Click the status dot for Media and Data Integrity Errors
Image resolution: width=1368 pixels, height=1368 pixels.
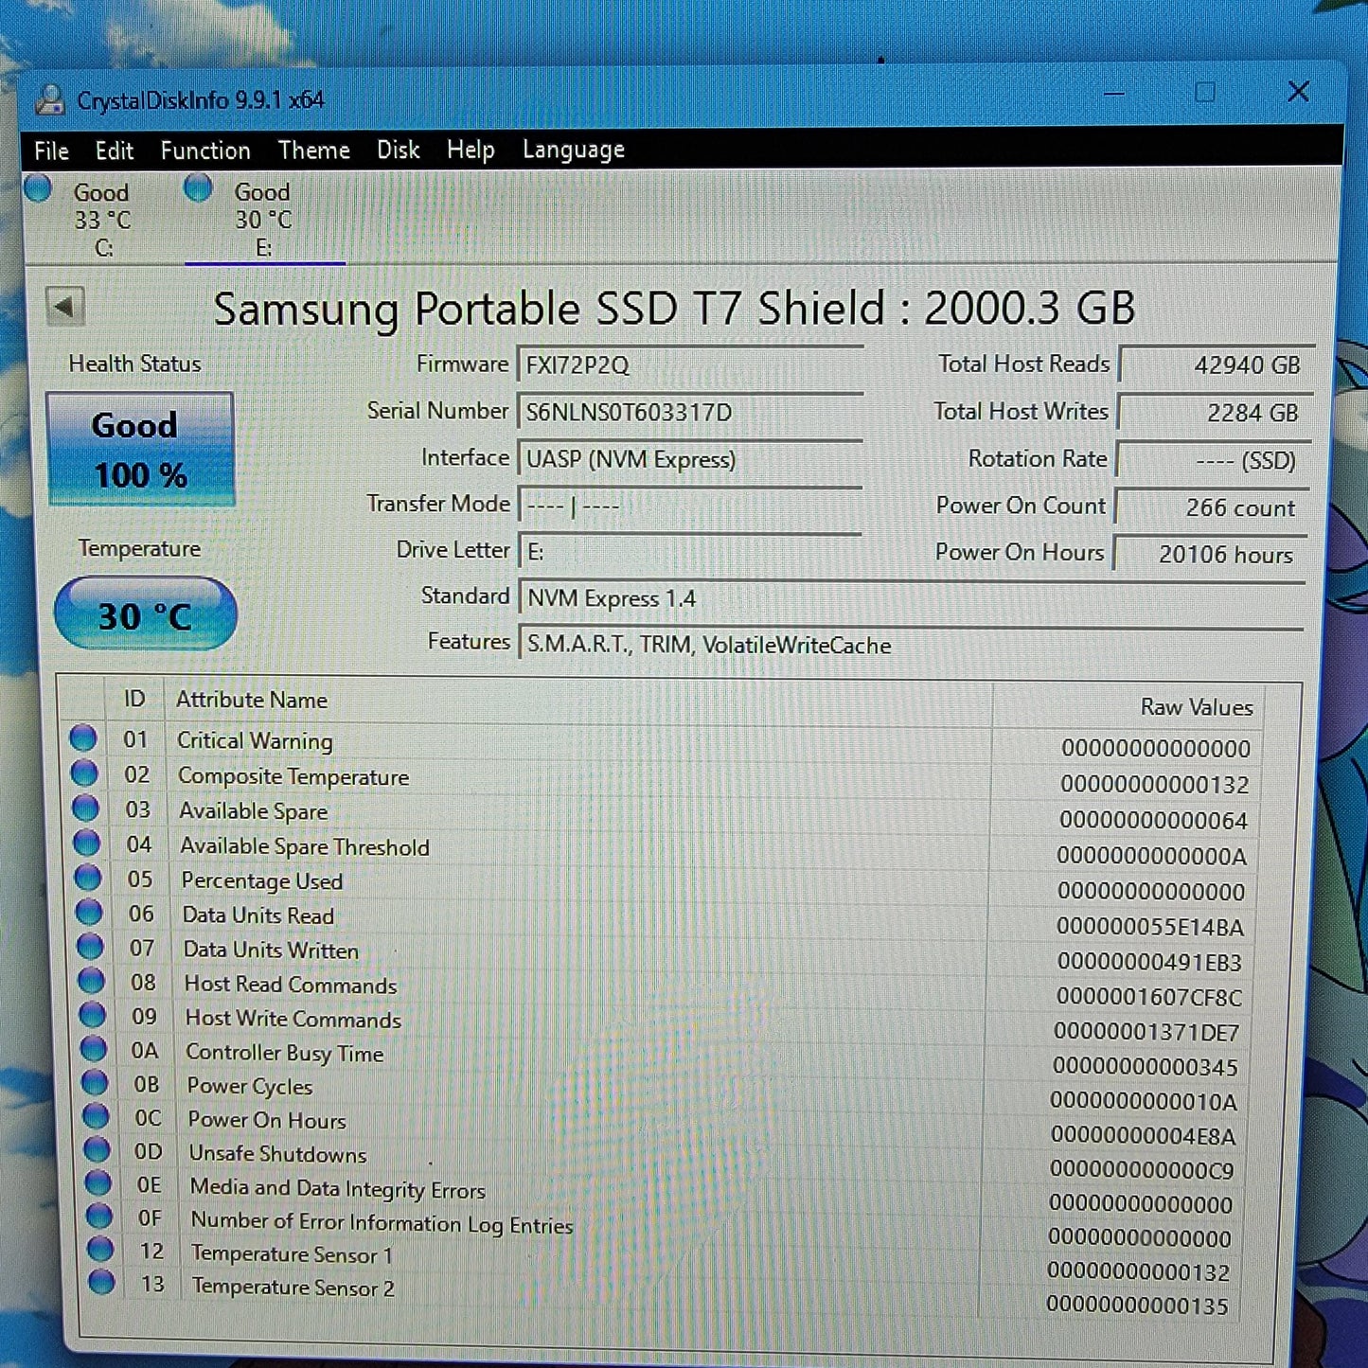coord(98,1183)
